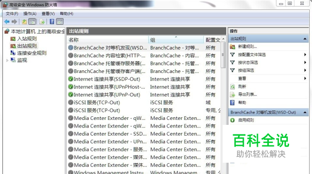Collapse the BranchCache 对等机发现(WSD-Out) actions section
The height and width of the screenshot is (174, 312).
(x=305, y=112)
